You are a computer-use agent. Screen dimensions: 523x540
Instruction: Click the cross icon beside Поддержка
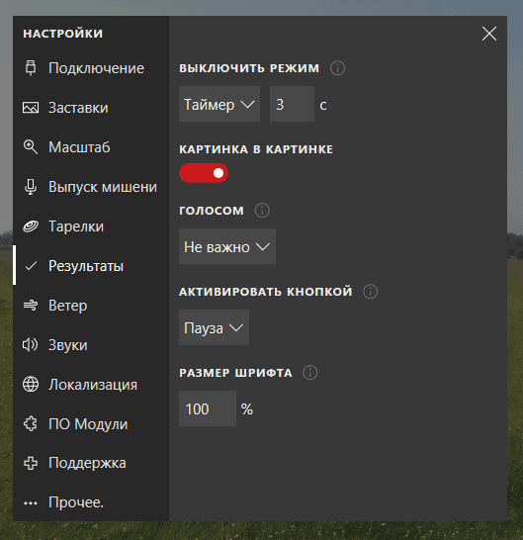[31, 463]
